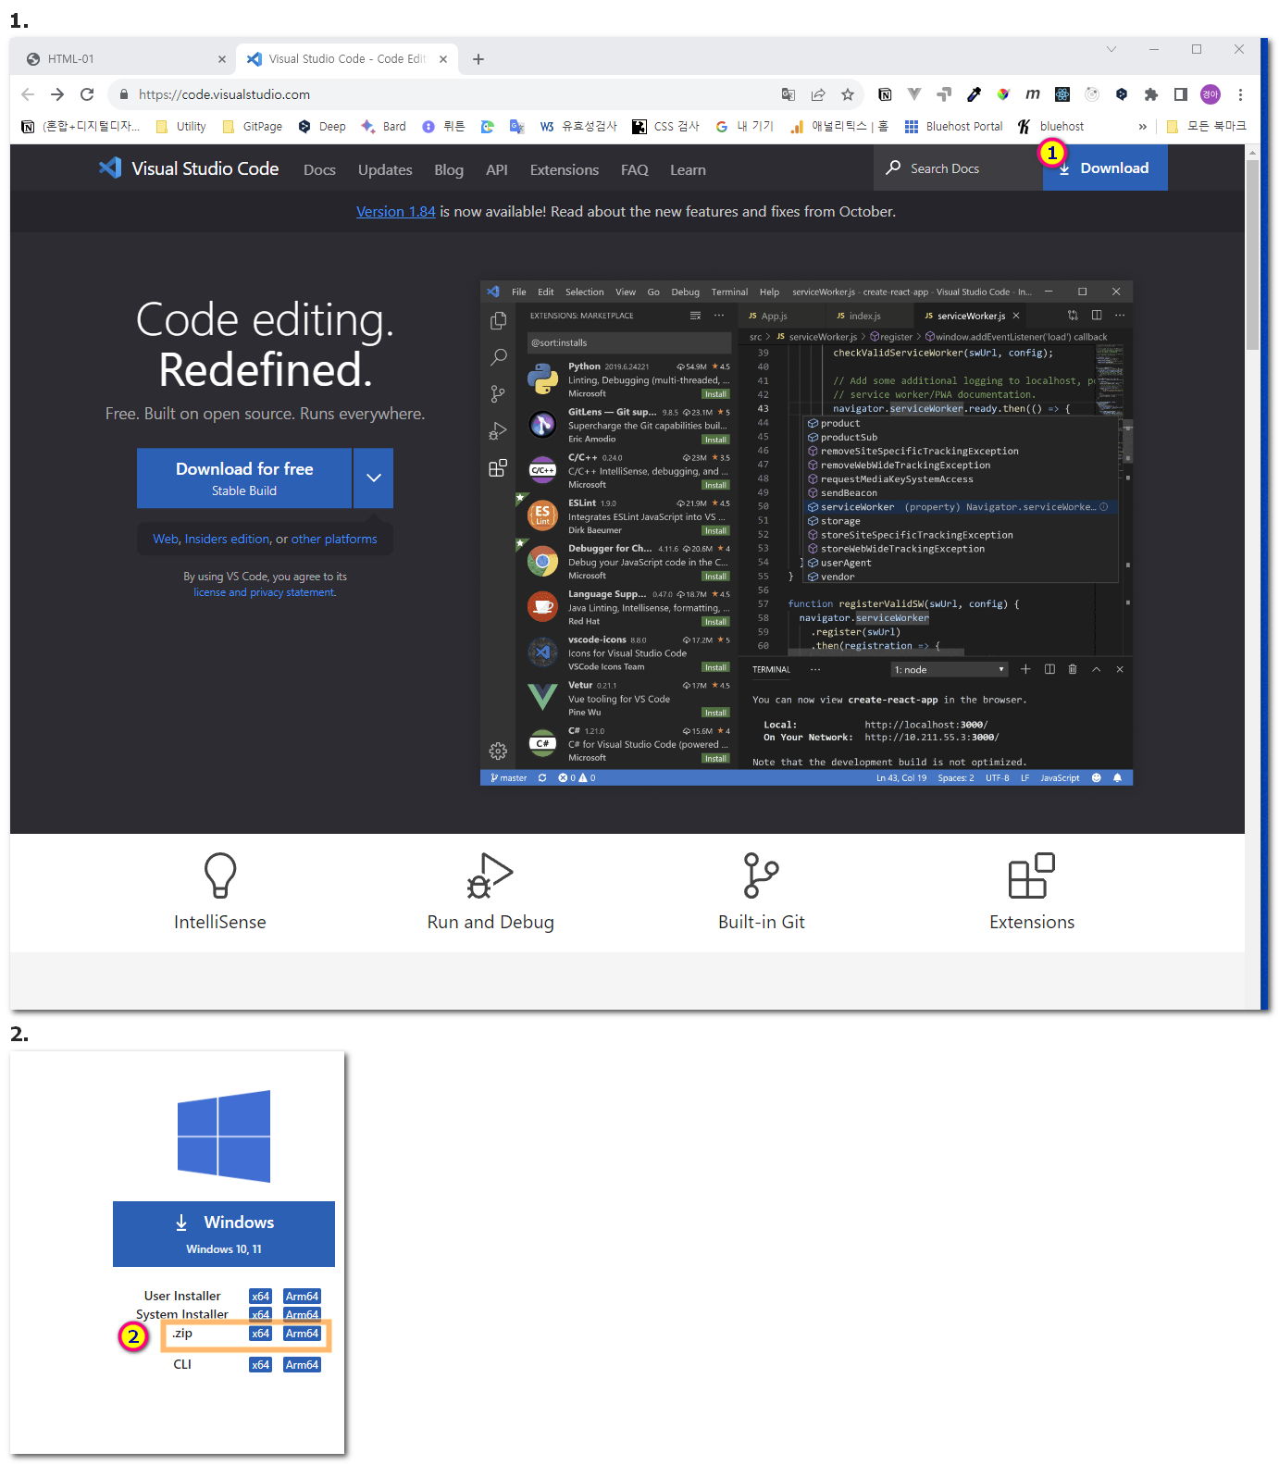The width and height of the screenshot is (1279, 1465).
Task: Open the Chrome side panel icon
Action: [x=1180, y=94]
